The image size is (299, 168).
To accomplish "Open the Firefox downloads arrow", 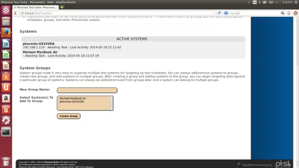I will pos(289,13).
